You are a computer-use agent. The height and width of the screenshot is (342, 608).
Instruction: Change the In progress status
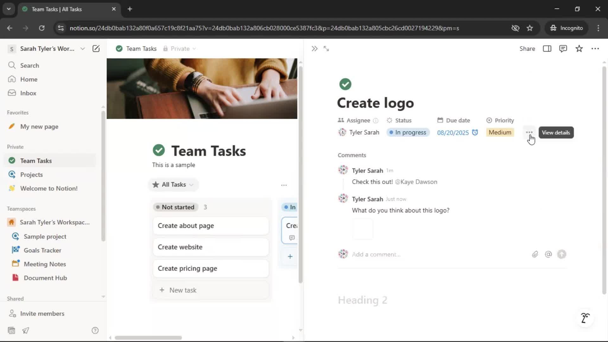pos(408,132)
